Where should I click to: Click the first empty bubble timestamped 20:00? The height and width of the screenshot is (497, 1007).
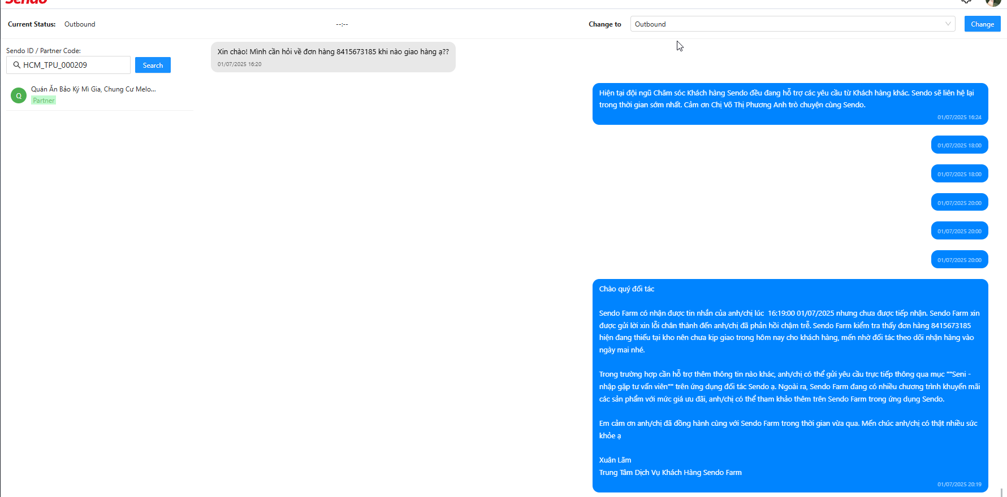[960, 202]
